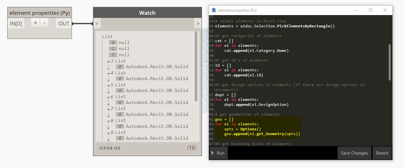Click the geo.append(el.get_Geometry(opts)) line

tap(262, 134)
